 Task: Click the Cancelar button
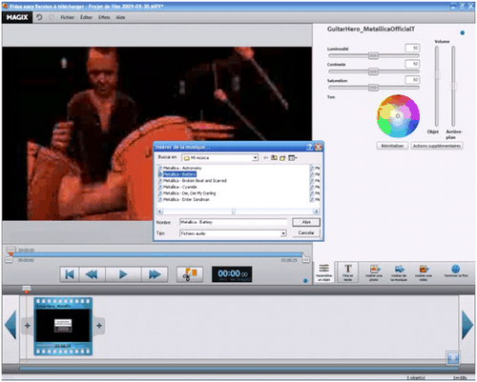(306, 232)
